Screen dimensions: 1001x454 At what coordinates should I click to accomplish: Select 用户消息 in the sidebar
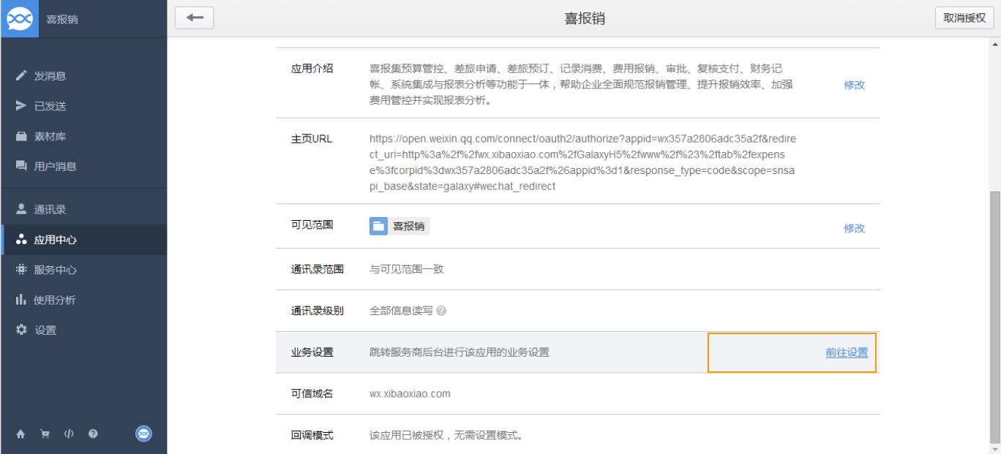[x=55, y=166]
